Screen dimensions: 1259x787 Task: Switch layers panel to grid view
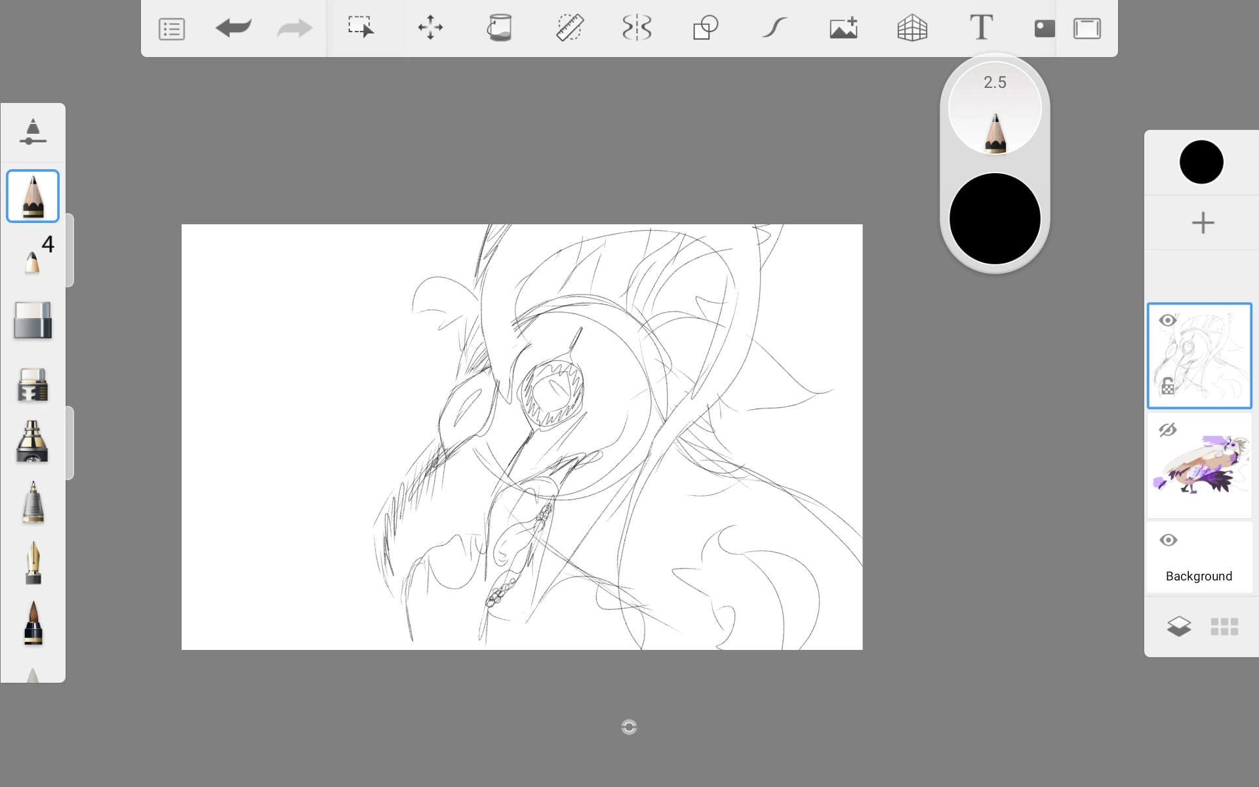coord(1224,627)
